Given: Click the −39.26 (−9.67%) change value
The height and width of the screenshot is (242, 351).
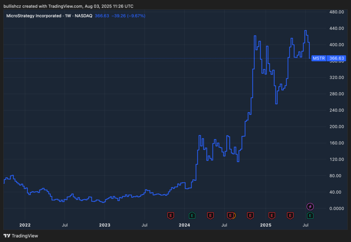Looking at the screenshot, I should (x=129, y=16).
